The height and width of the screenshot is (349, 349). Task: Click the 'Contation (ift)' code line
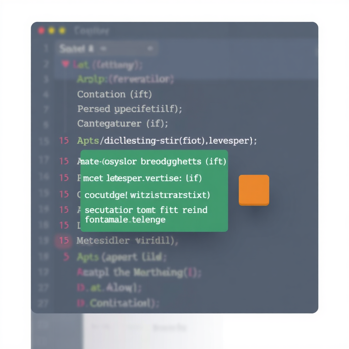[x=115, y=94]
